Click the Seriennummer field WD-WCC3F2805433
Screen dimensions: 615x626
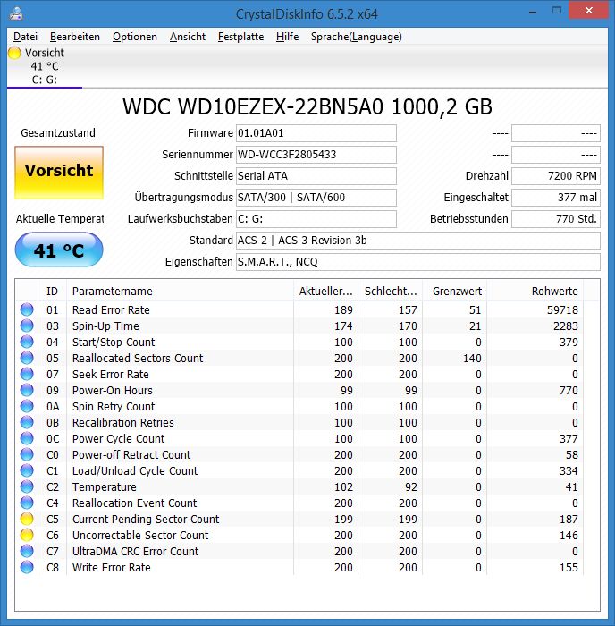[x=316, y=155]
